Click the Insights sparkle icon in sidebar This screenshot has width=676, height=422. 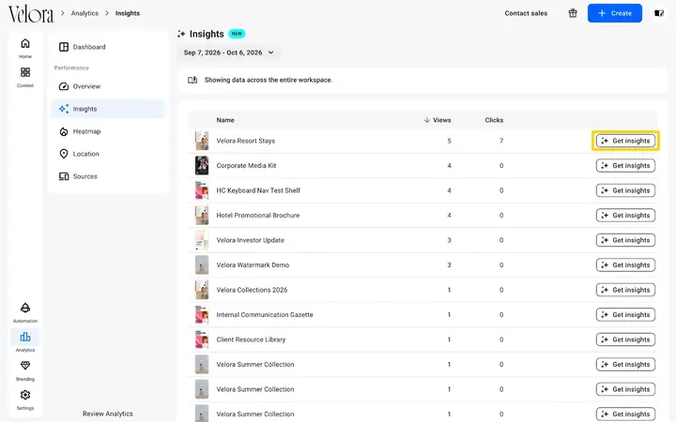pos(64,109)
